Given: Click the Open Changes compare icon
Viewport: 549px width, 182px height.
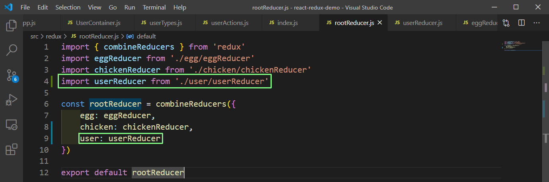Looking at the screenshot, I should tap(506, 23).
